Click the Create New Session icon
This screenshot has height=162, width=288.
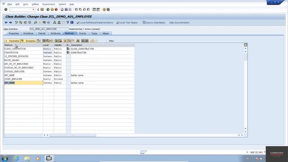[94, 9]
